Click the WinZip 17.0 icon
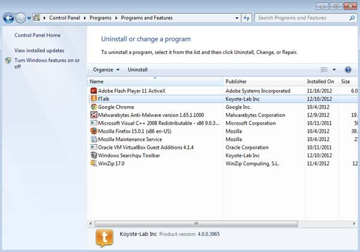 click(94, 163)
